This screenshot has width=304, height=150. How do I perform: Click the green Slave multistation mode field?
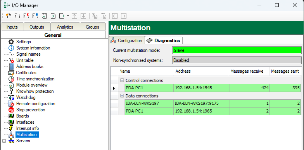click(x=237, y=50)
